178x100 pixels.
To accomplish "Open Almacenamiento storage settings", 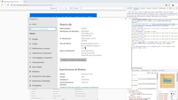I will (x=38, y=62).
